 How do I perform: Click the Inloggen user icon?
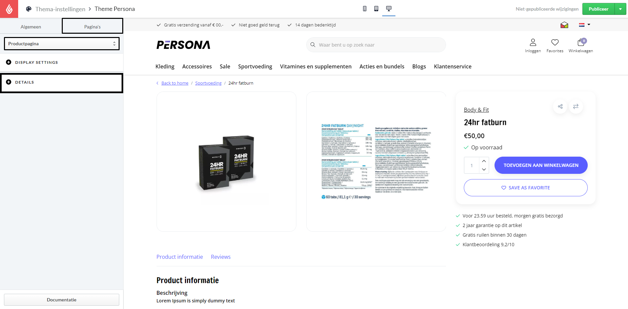533,42
